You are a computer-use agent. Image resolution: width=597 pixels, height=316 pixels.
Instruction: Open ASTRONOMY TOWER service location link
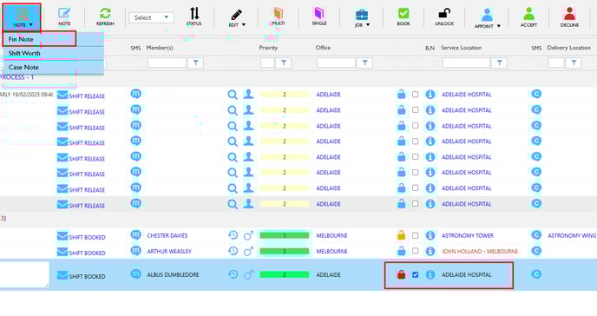[x=468, y=235]
